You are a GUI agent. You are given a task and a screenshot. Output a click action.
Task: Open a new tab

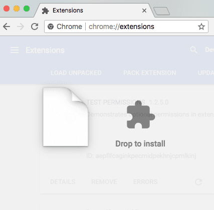click(x=161, y=11)
